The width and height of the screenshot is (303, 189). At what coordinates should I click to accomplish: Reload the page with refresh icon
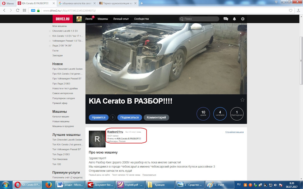pyautogui.click(x=18, y=10)
